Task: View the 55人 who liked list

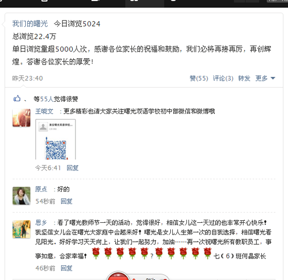Action: (x=47, y=99)
